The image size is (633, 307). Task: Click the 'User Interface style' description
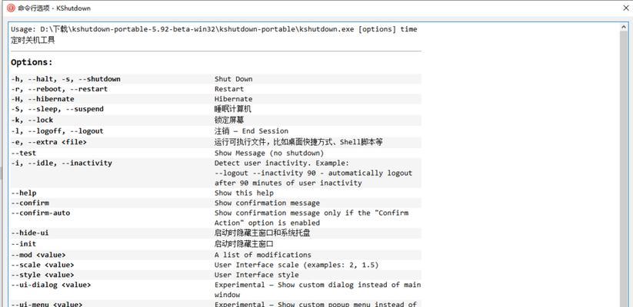tap(256, 276)
